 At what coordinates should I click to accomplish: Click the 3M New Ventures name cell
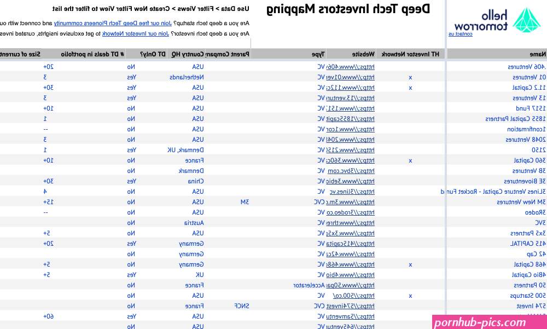point(521,202)
